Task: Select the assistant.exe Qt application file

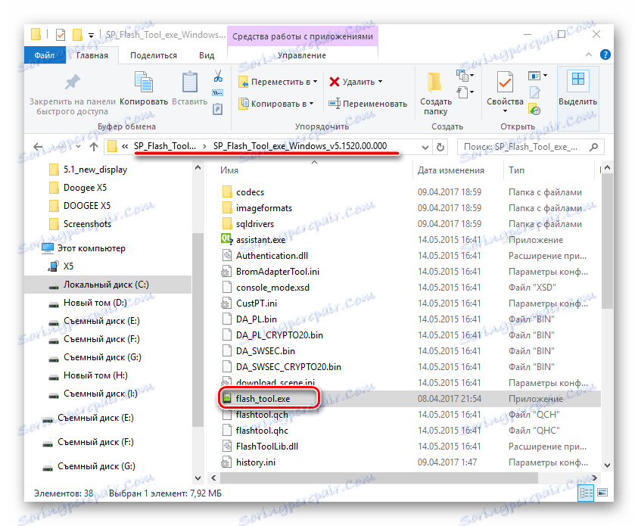Action: pos(260,240)
